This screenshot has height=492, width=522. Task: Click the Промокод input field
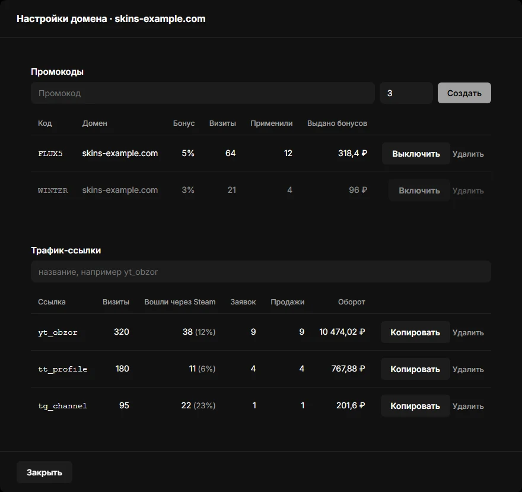tap(203, 93)
